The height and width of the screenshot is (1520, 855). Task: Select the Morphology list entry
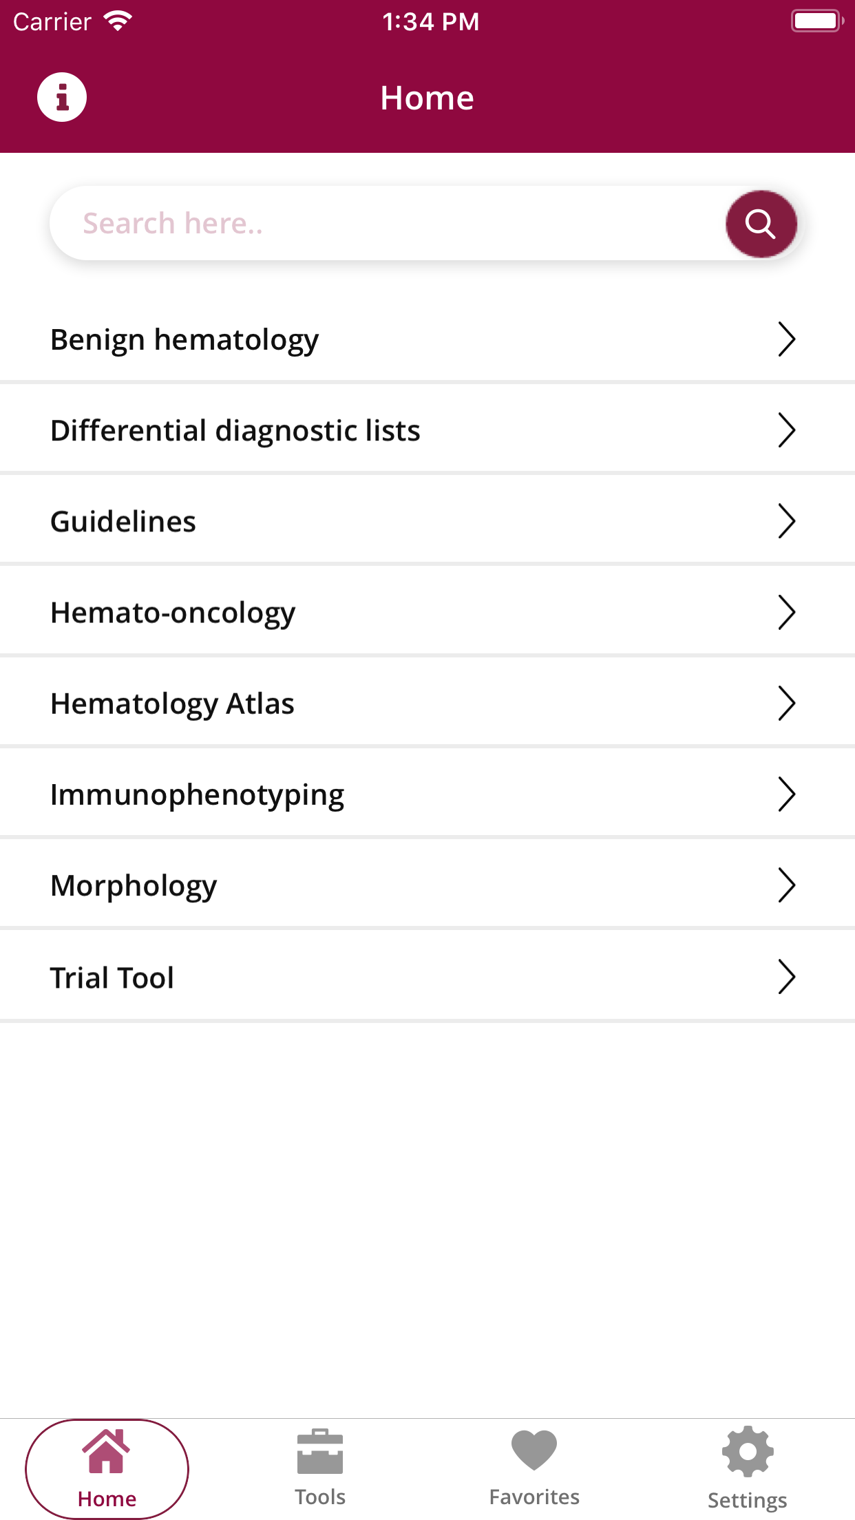[134, 885]
